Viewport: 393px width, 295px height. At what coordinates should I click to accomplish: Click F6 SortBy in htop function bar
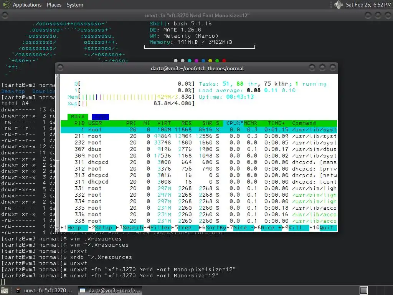[213, 227]
